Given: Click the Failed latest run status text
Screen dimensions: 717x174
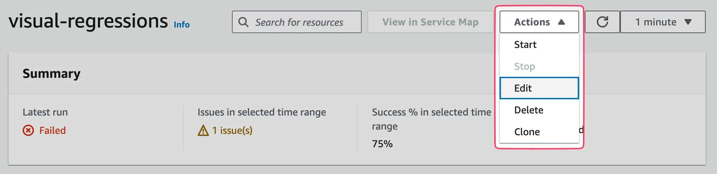Looking at the screenshot, I should click(x=52, y=130).
